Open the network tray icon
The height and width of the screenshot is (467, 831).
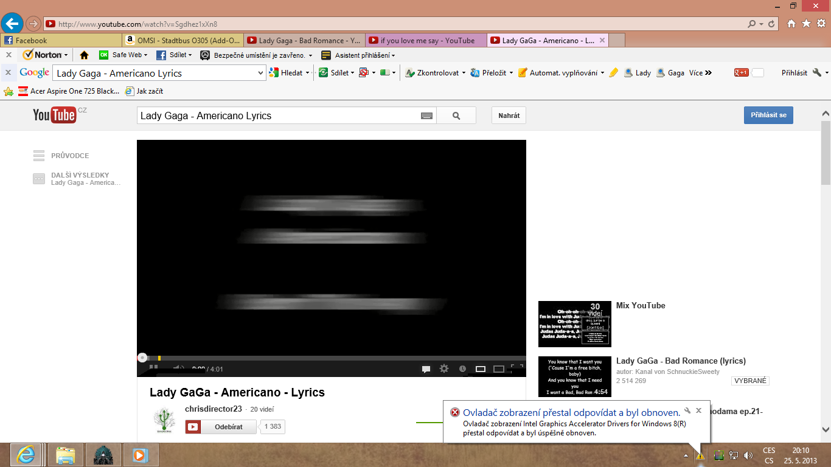tap(734, 455)
